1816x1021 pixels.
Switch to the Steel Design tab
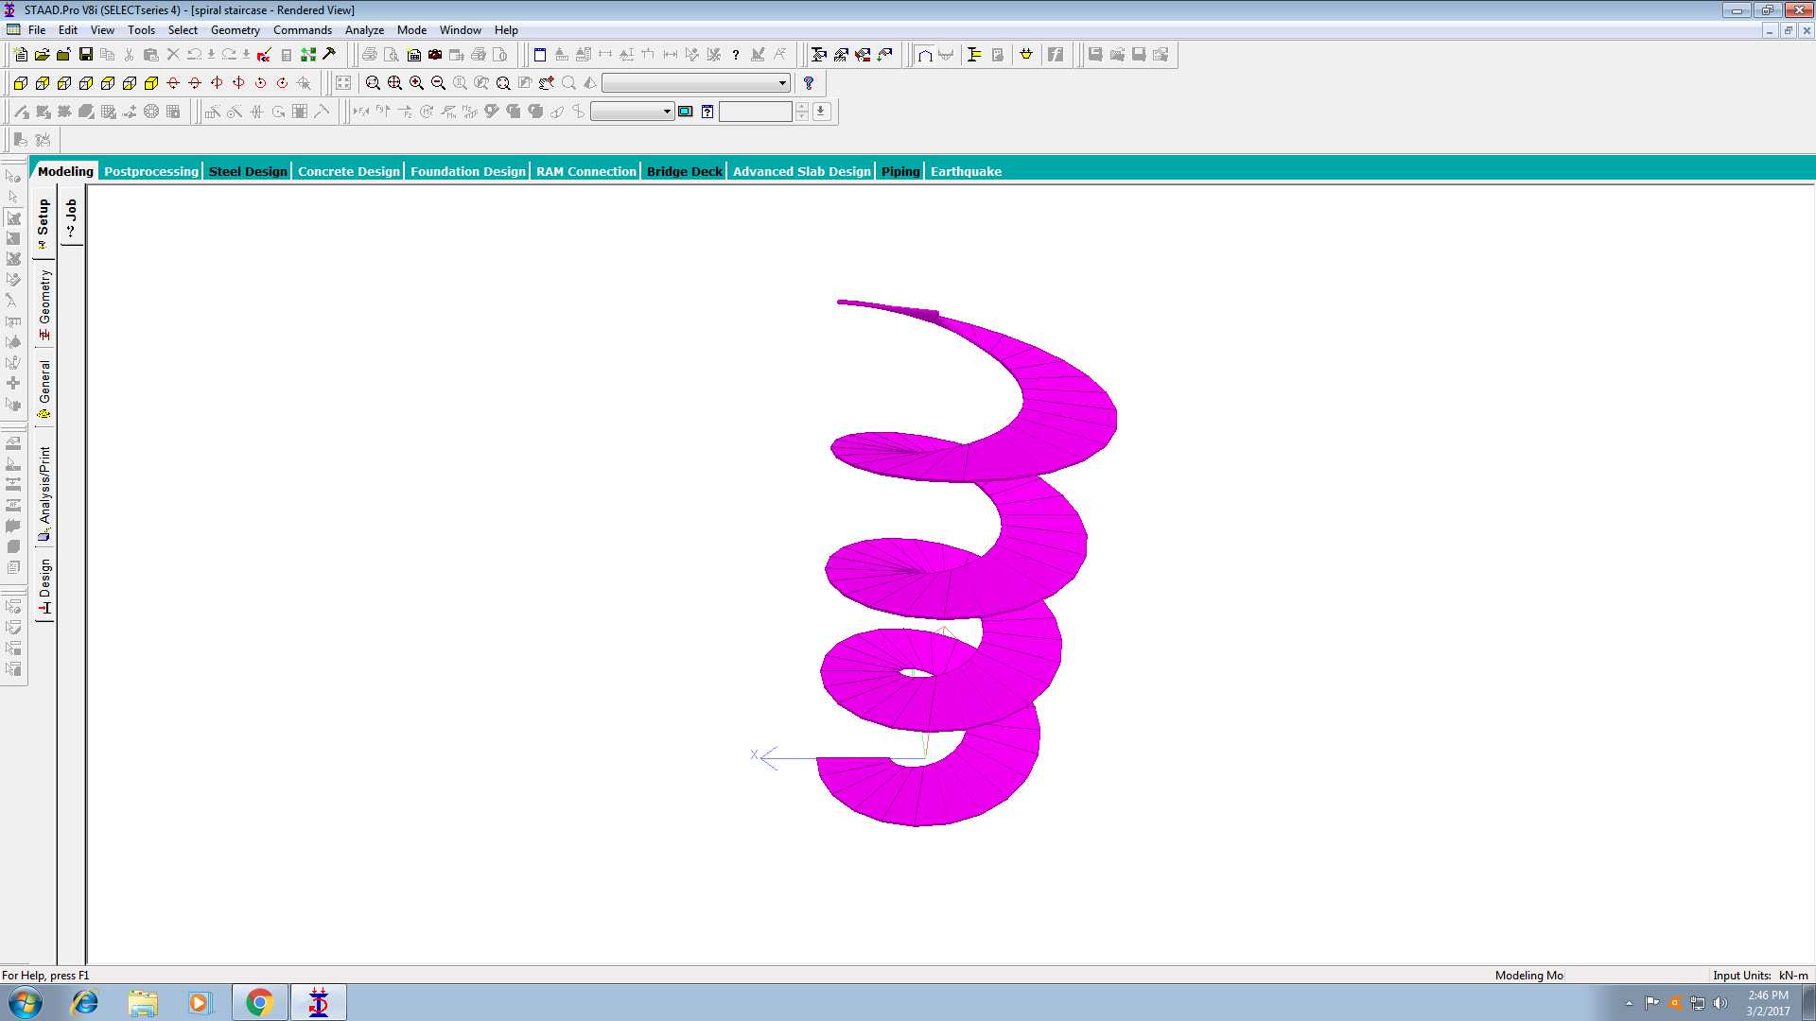[248, 171]
